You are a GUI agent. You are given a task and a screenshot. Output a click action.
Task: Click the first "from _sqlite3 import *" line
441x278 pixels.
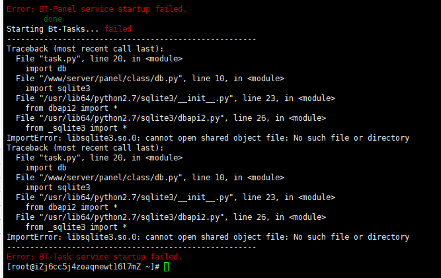point(76,128)
